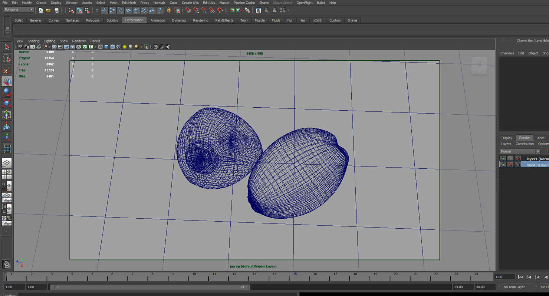This screenshot has width=549, height=296.
Task: Open the File menu
Action: tap(5, 3)
